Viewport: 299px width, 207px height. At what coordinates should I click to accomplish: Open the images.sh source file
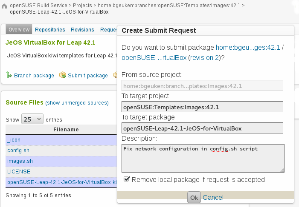pyautogui.click(x=20, y=161)
